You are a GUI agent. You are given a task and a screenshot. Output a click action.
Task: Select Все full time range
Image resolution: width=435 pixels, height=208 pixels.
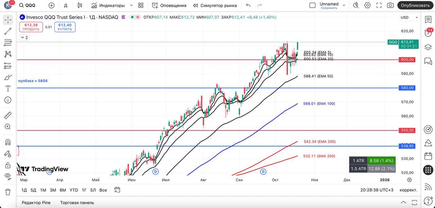[103, 190]
